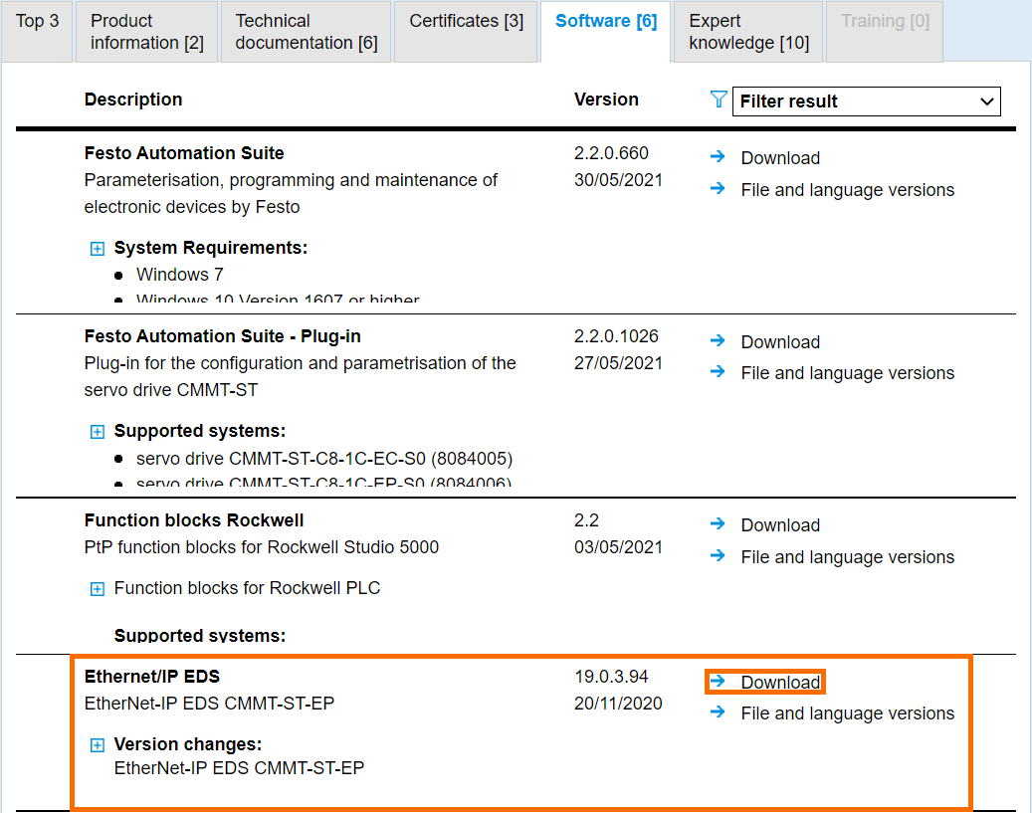Image resolution: width=1032 pixels, height=813 pixels.
Task: Click version number 2.2.0.660
Action: tap(611, 153)
